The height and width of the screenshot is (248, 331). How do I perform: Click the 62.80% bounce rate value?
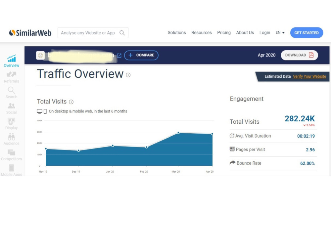[x=307, y=163]
